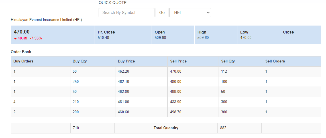This screenshot has width=326, height=138.
Task: Click the total sell quantity 882
Action: pyautogui.click(x=223, y=128)
